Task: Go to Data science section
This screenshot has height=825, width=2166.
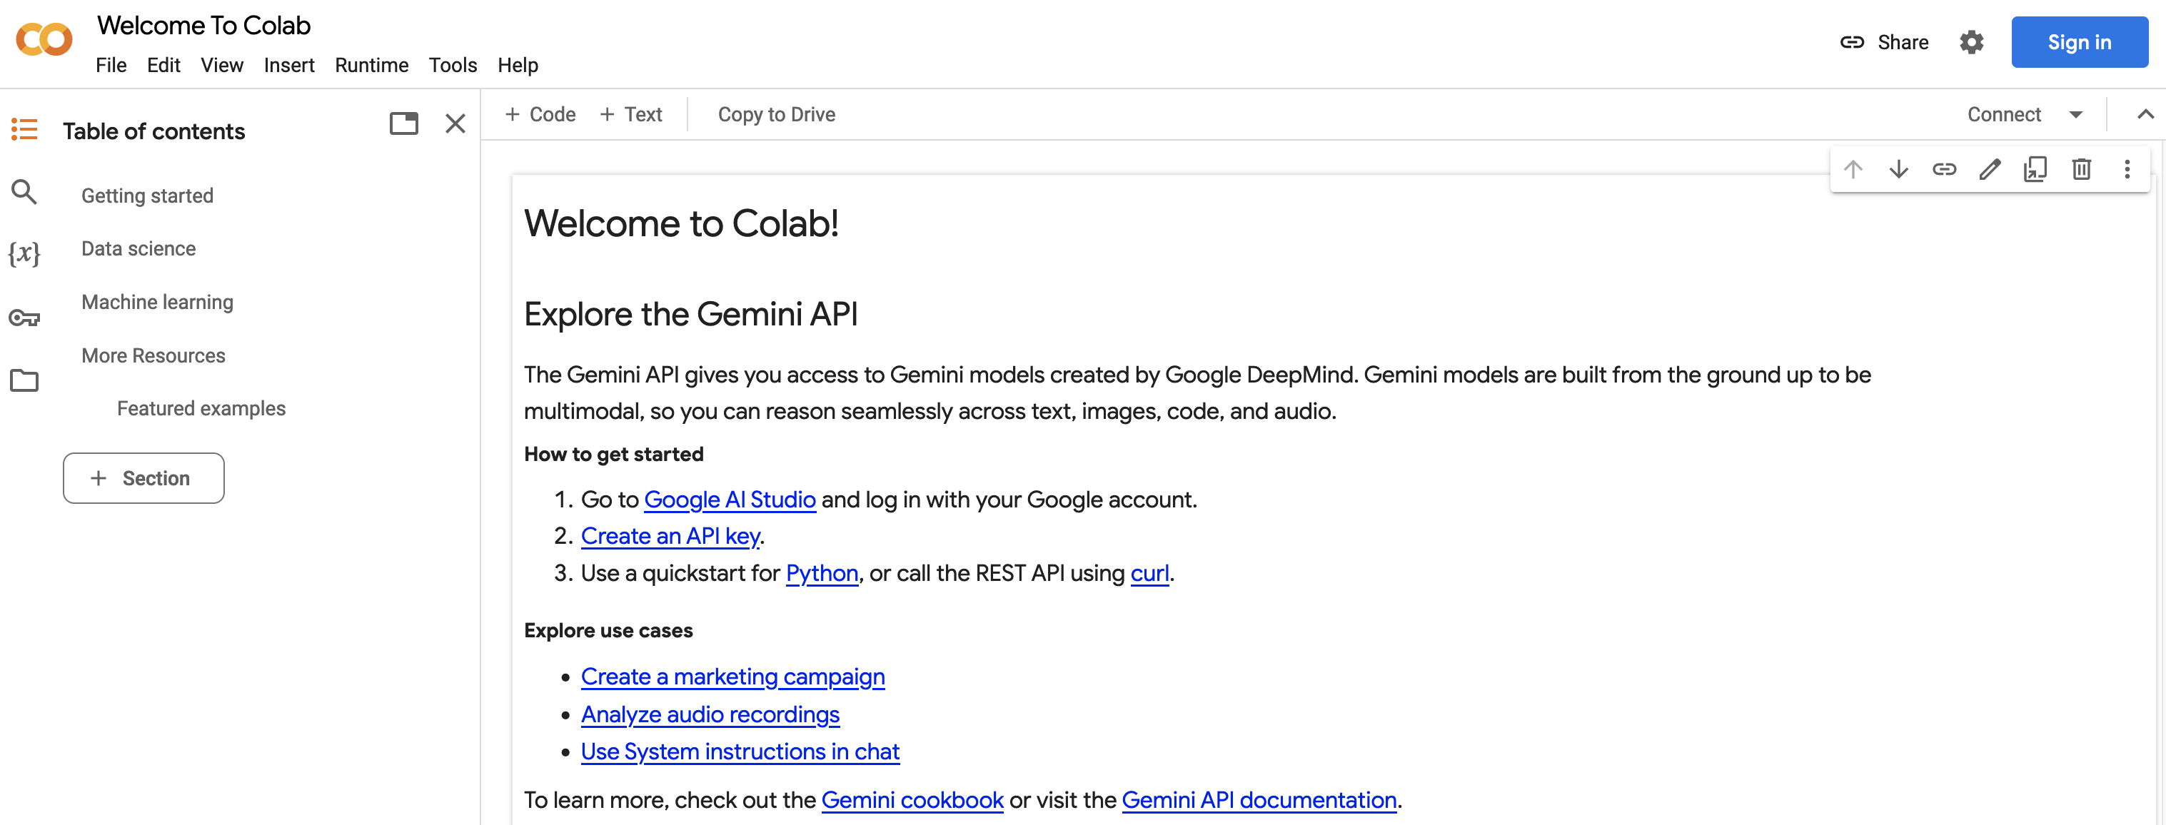Action: click(138, 248)
